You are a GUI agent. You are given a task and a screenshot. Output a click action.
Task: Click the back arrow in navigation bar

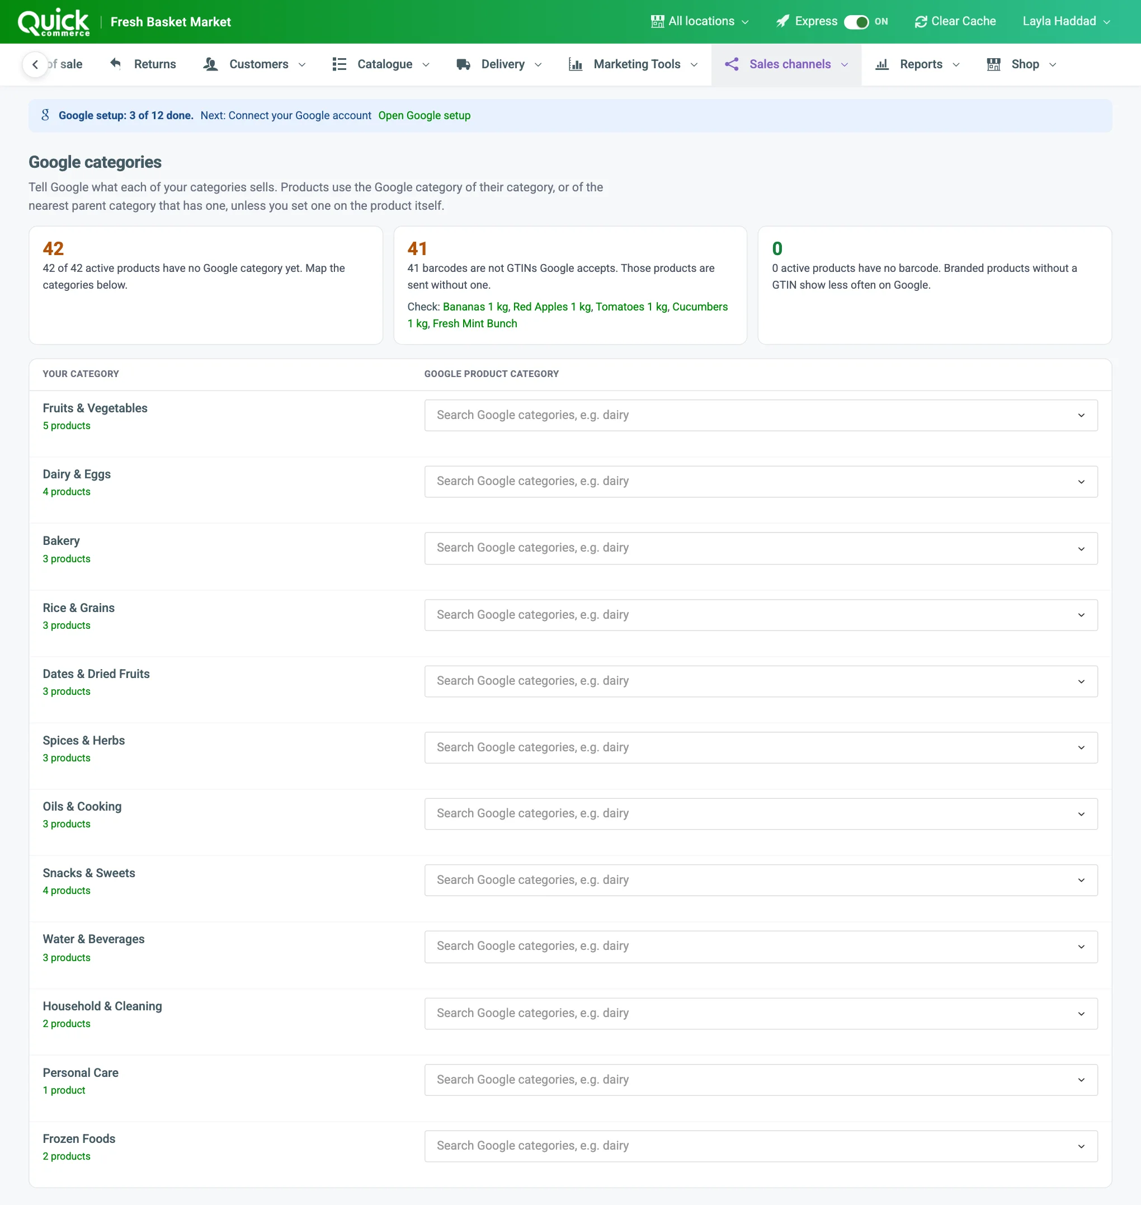click(x=35, y=64)
